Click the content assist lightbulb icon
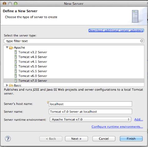Screen dimensions: 148x147 [x=48, y=102]
